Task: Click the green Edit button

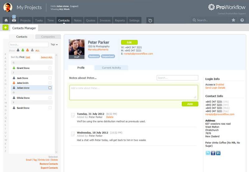Action: click(x=129, y=42)
